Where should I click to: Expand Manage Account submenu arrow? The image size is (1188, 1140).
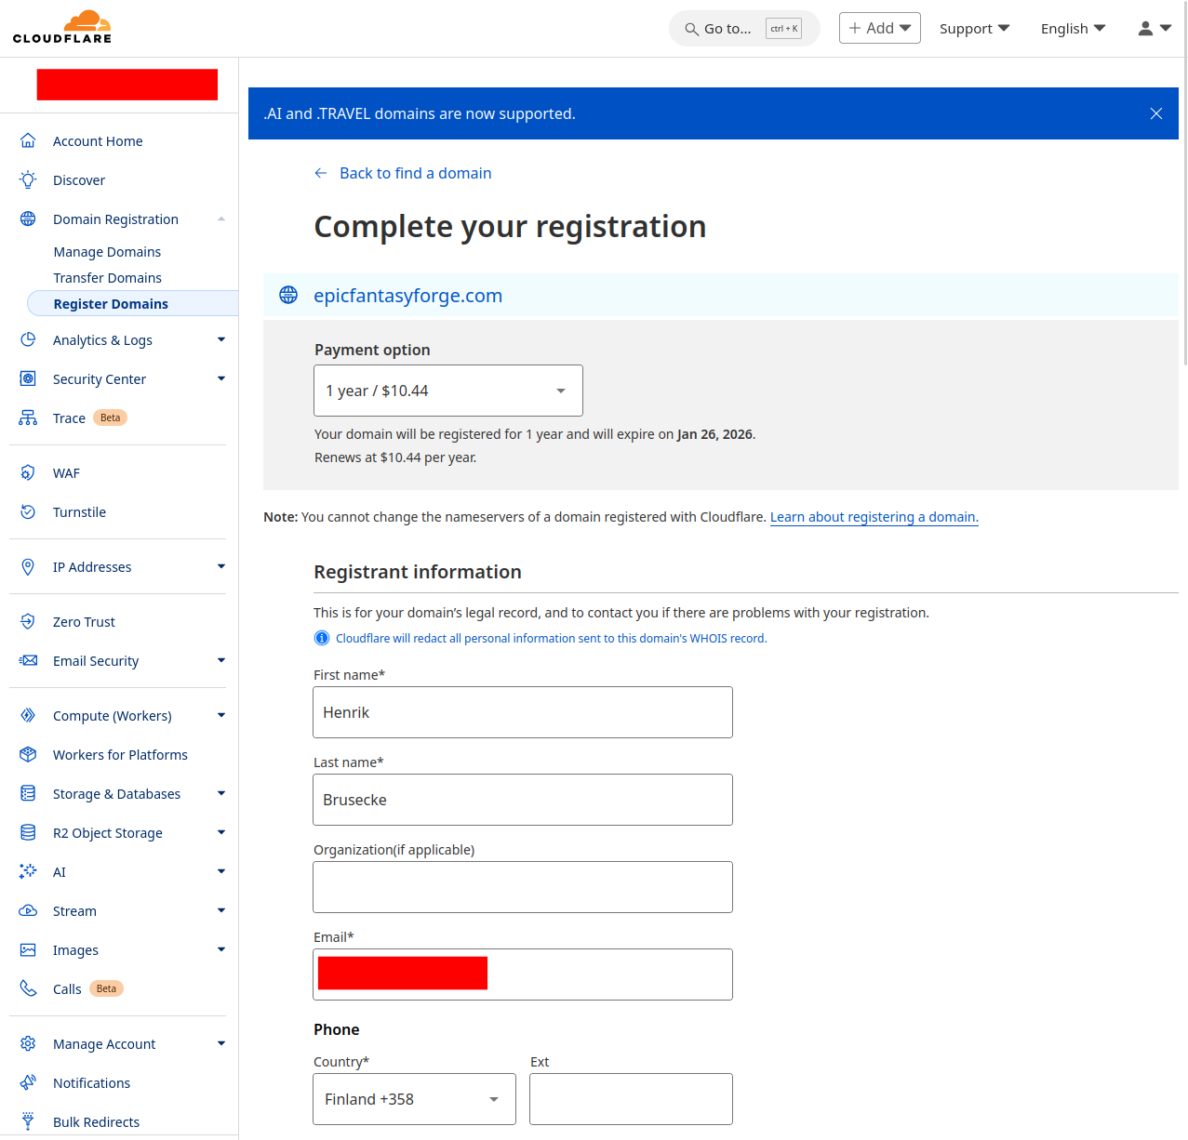(221, 1043)
